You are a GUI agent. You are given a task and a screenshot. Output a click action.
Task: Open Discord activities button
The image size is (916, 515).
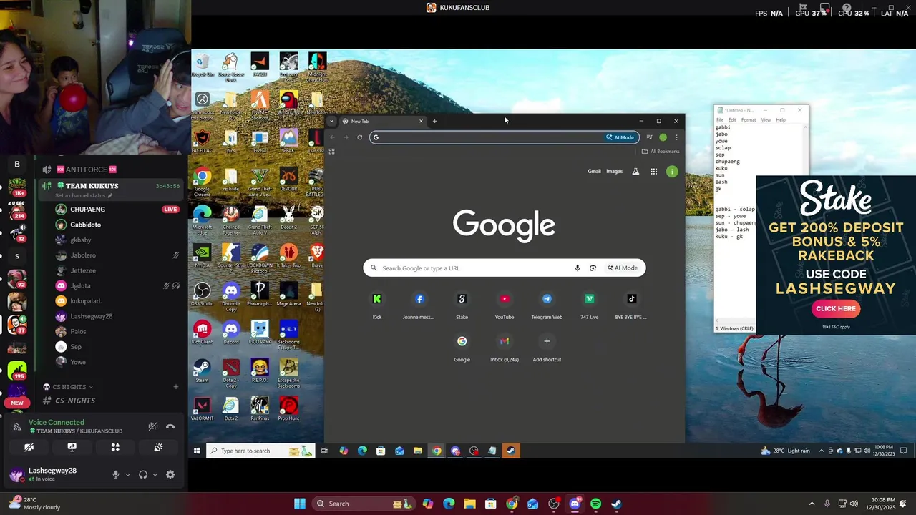[x=115, y=447]
